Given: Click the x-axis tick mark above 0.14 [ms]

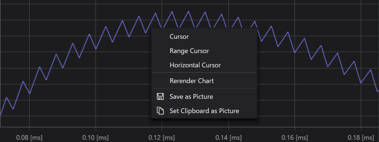Looking at the screenshot, I should [228, 129].
